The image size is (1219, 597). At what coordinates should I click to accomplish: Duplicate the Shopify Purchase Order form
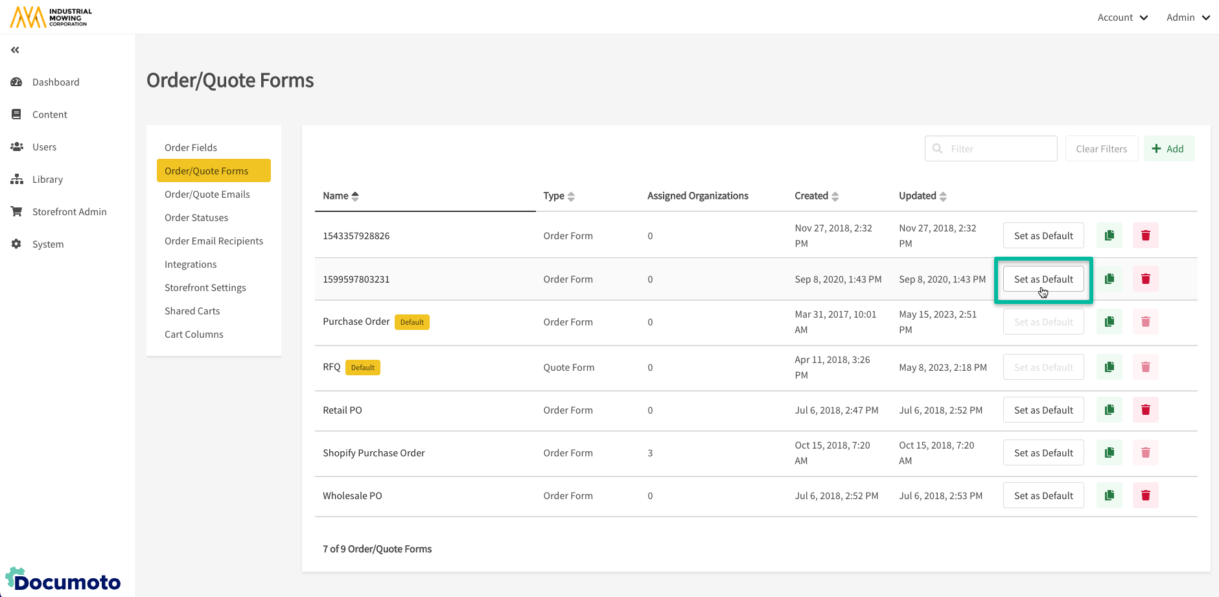click(x=1109, y=452)
